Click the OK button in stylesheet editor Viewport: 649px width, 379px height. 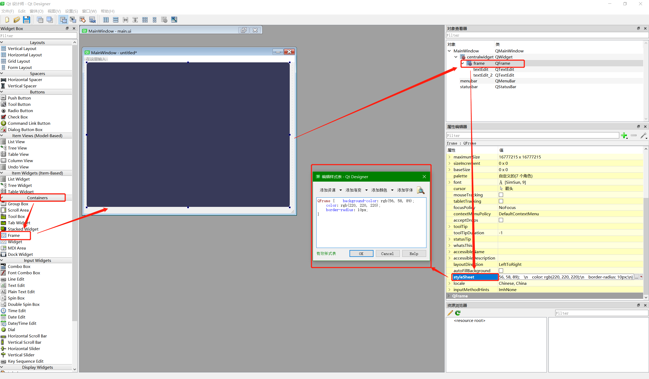point(361,253)
